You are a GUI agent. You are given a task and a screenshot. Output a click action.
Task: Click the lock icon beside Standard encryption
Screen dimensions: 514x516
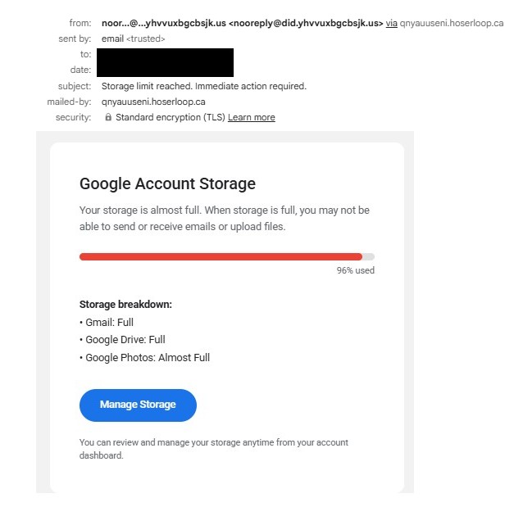pyautogui.click(x=108, y=118)
